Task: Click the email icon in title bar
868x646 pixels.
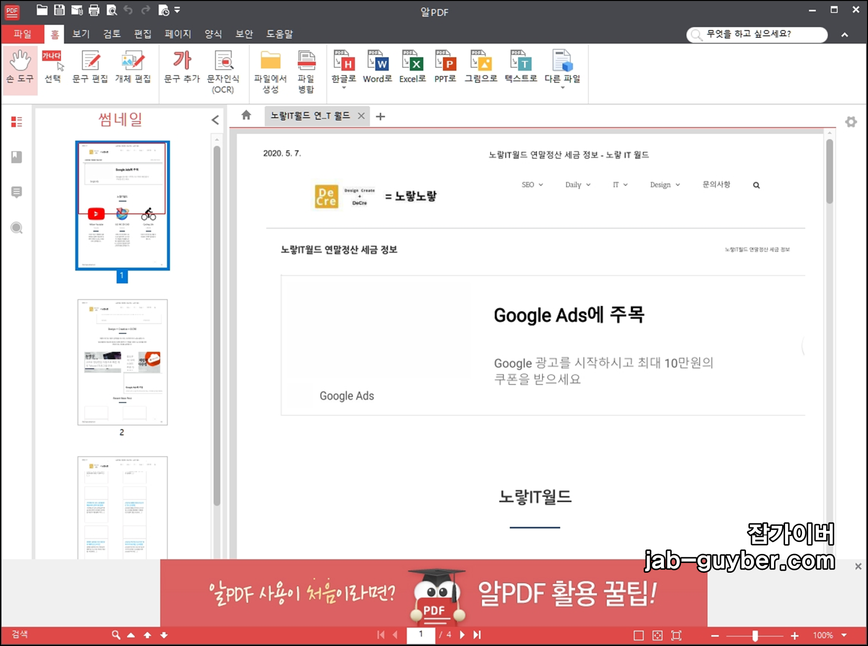Action: [77, 10]
